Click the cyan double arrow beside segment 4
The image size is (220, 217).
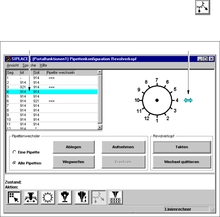click(188, 101)
